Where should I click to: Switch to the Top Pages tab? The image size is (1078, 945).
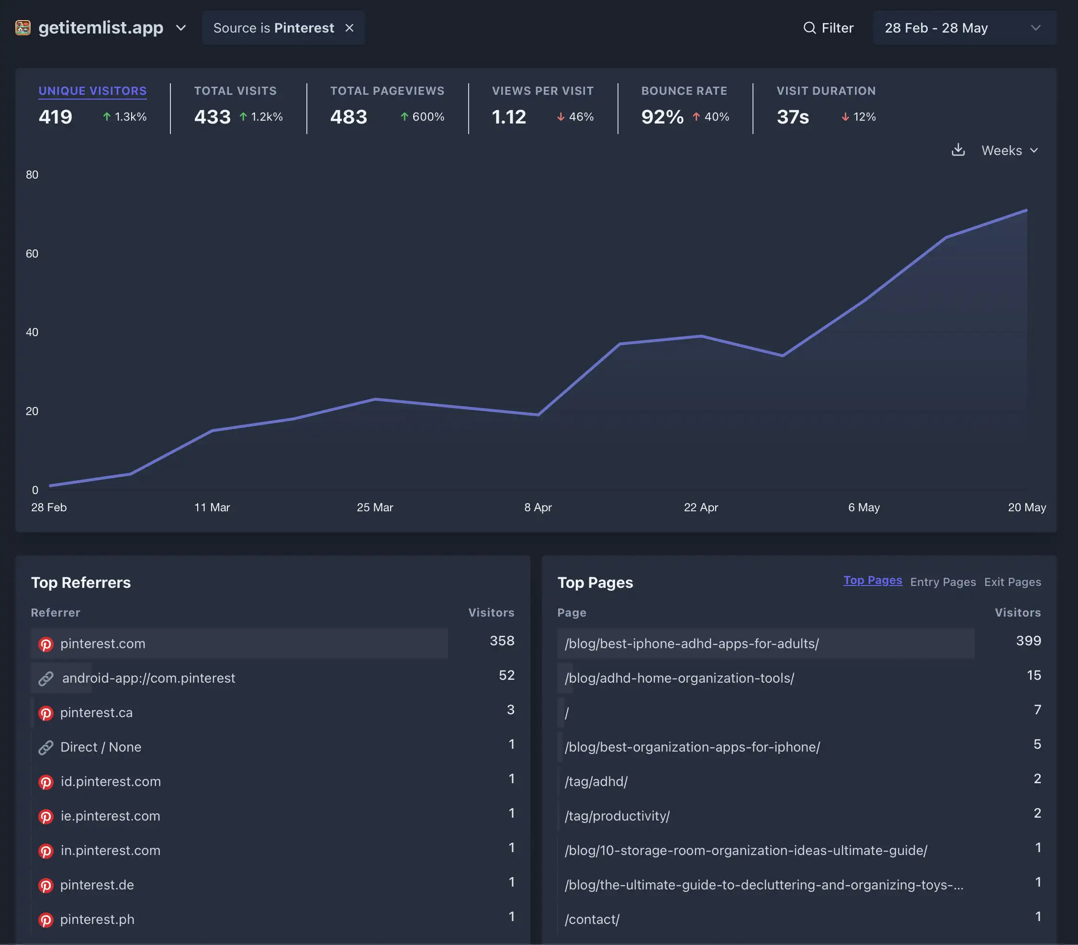[872, 581]
